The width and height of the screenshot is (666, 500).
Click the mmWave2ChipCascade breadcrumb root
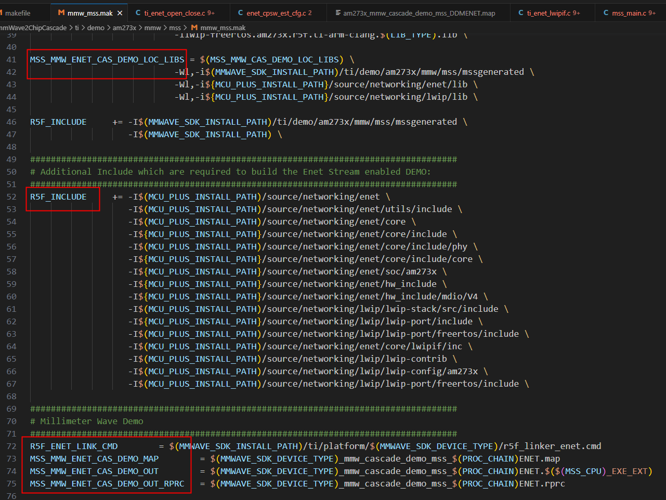pyautogui.click(x=33, y=28)
